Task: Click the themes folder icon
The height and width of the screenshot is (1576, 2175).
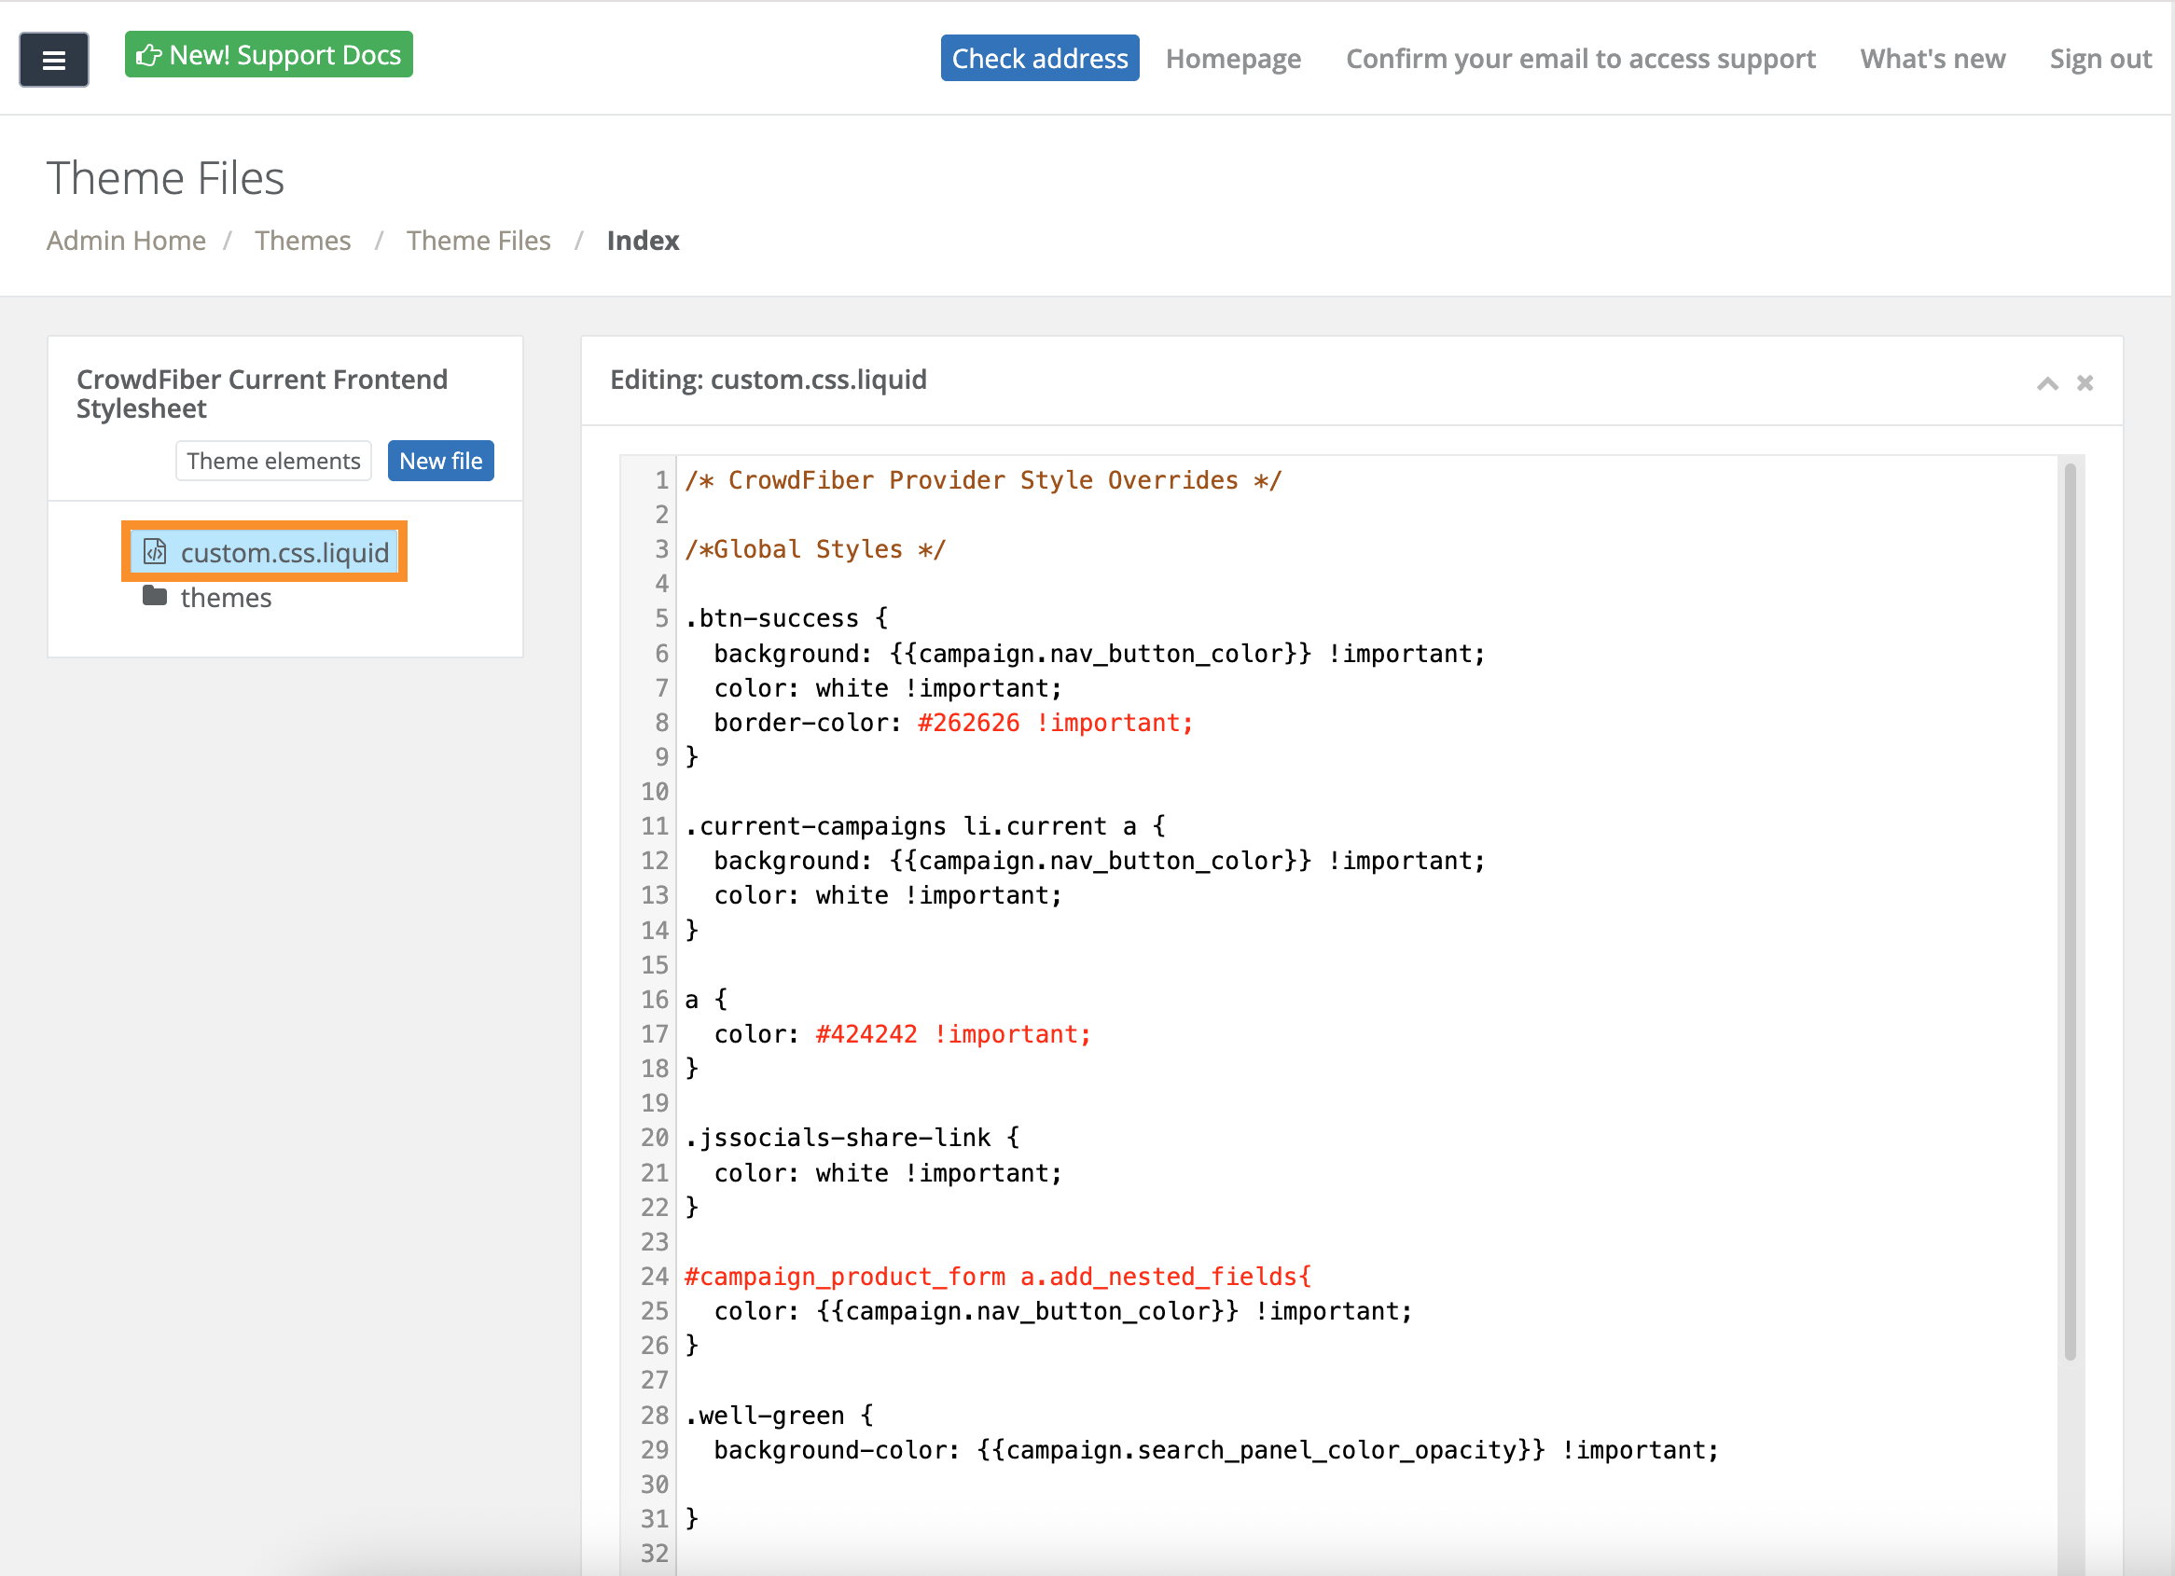Action: (x=155, y=596)
